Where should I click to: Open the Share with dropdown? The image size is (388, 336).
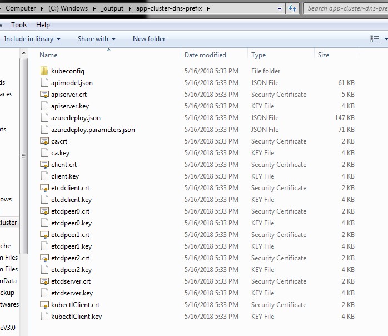coord(97,39)
